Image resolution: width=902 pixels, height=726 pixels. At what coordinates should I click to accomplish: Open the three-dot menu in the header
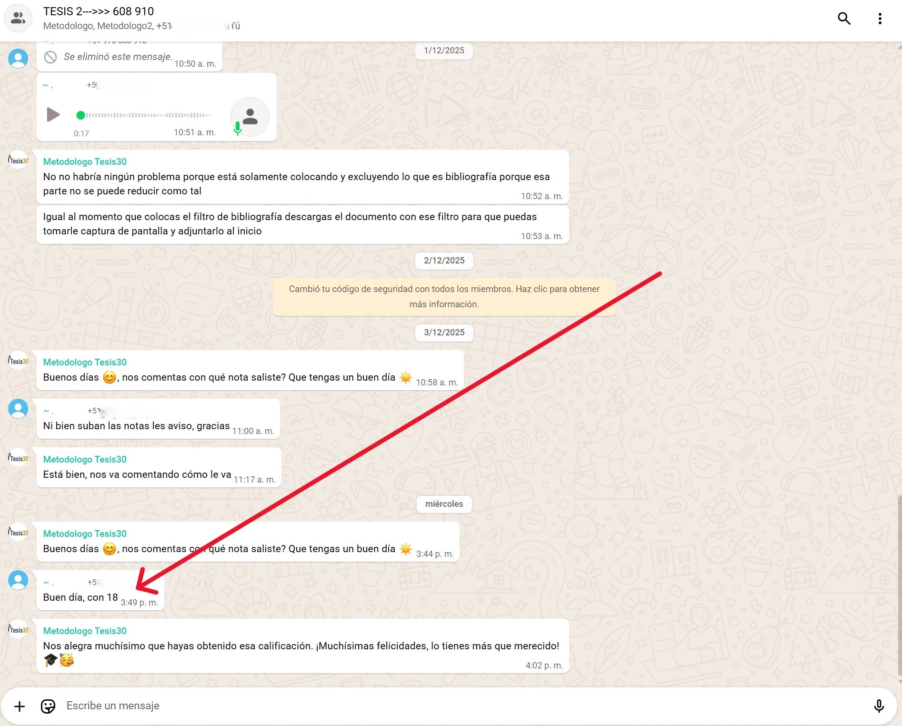click(880, 19)
